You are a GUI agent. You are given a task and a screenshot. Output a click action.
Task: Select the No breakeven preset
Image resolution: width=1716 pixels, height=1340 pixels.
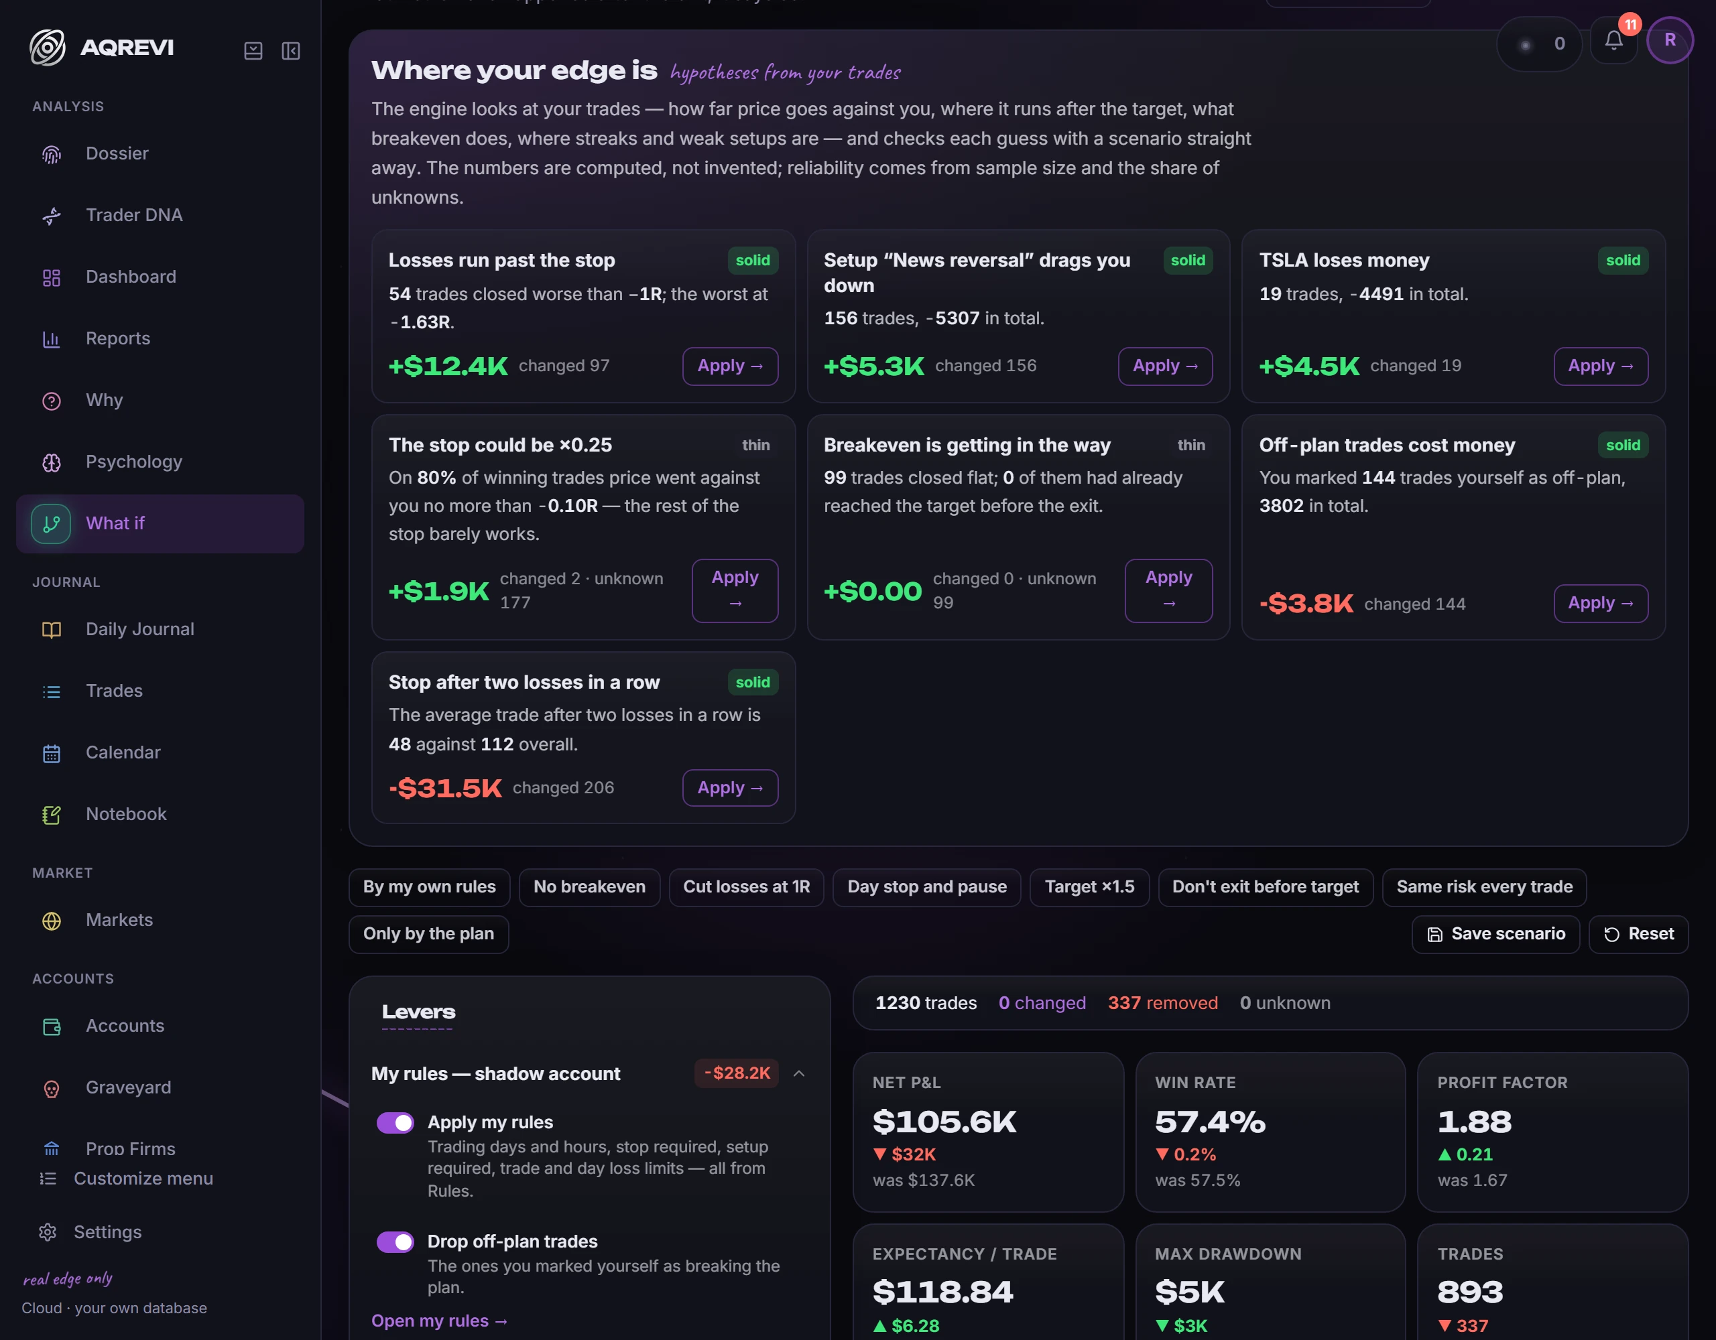(x=589, y=887)
